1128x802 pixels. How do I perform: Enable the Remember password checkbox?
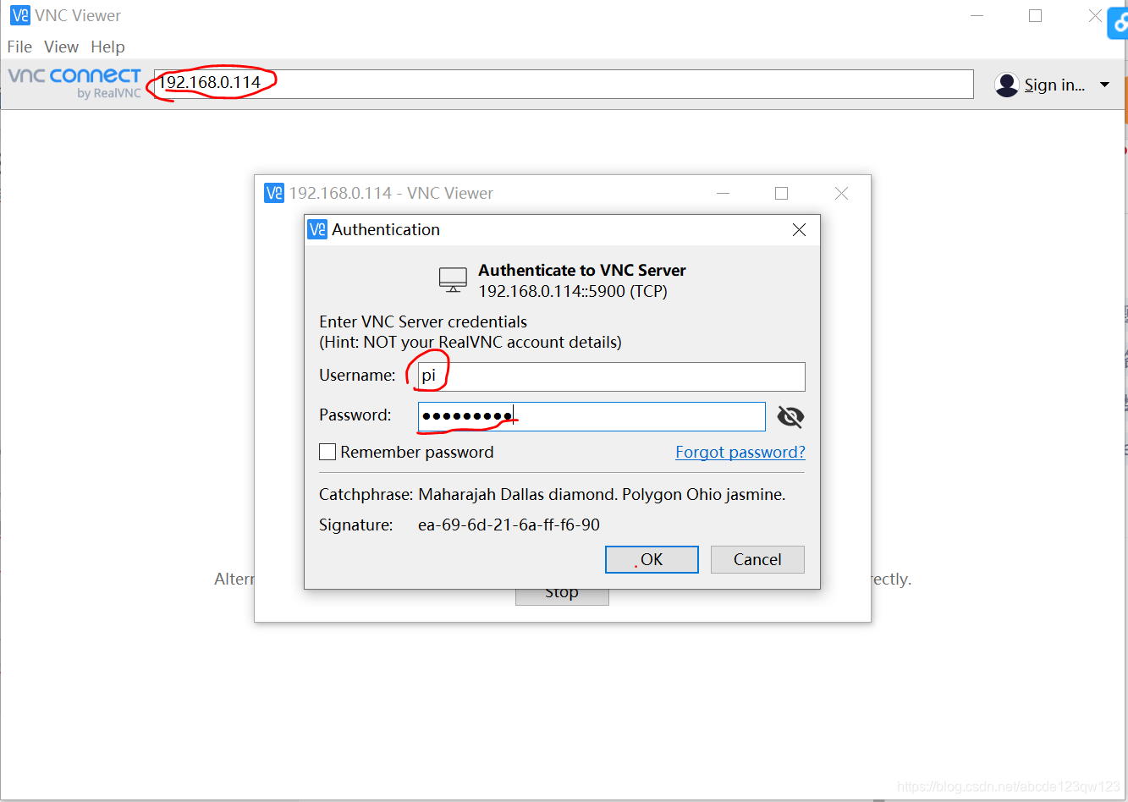[x=327, y=452]
